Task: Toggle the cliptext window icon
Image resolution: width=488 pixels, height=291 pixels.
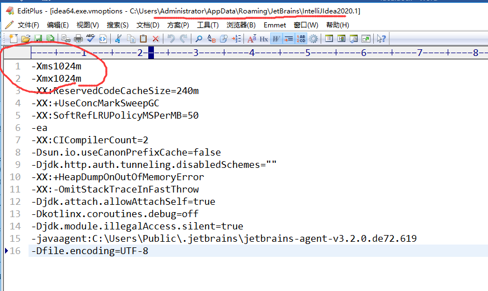Action: [341, 39]
